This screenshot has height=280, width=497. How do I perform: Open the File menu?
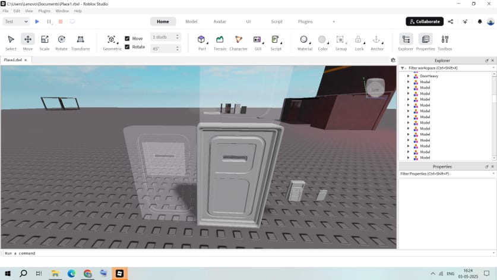[5, 11]
